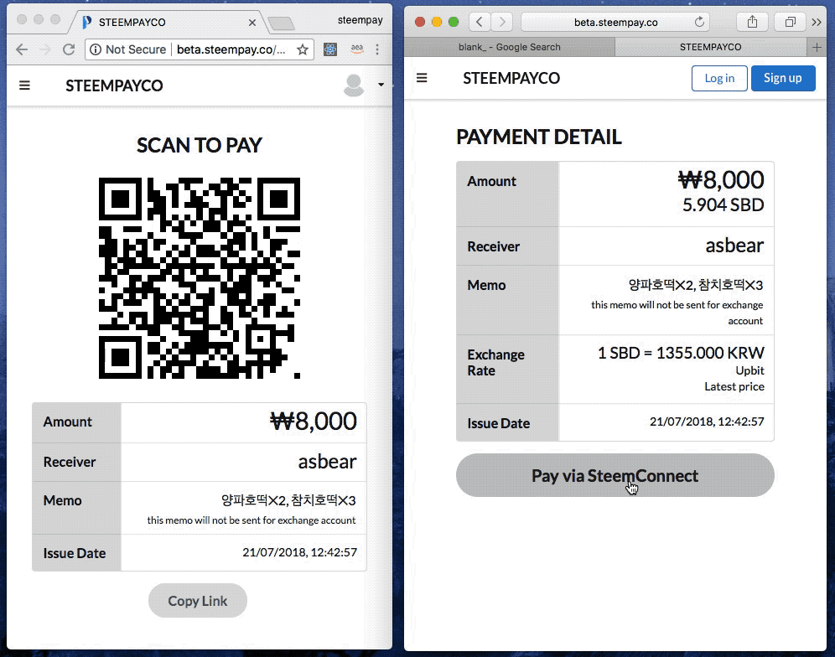835x657 pixels.
Task: Reload page in Safari address bar
Action: (699, 22)
